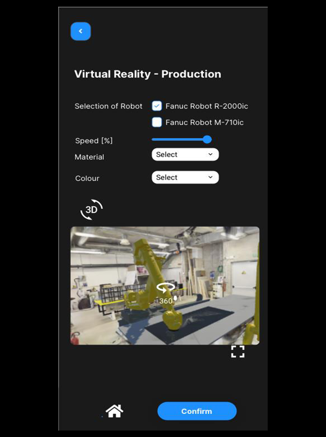The image size is (326, 437).
Task: Activate the 3D rotate view icon
Action: coord(91,210)
